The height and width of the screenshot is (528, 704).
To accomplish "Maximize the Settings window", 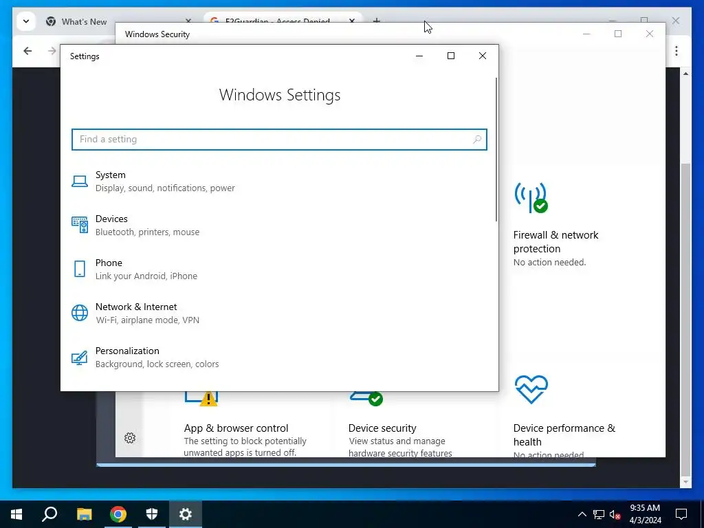I will (451, 56).
